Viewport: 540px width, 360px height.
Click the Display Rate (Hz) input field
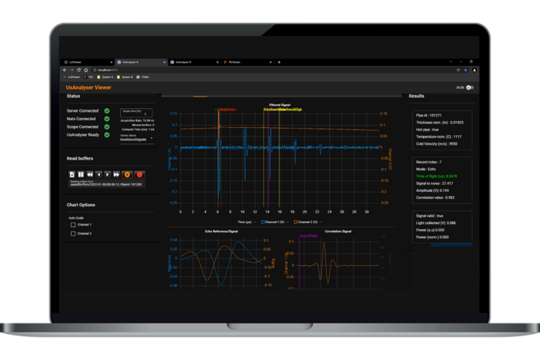(x=137, y=113)
